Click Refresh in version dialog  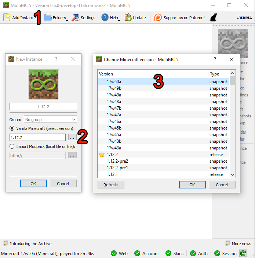point(110,185)
